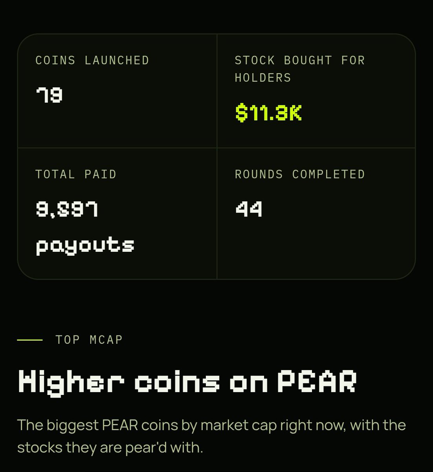
Task: Click the ROUNDS COMPLETED label
Action: 300,174
